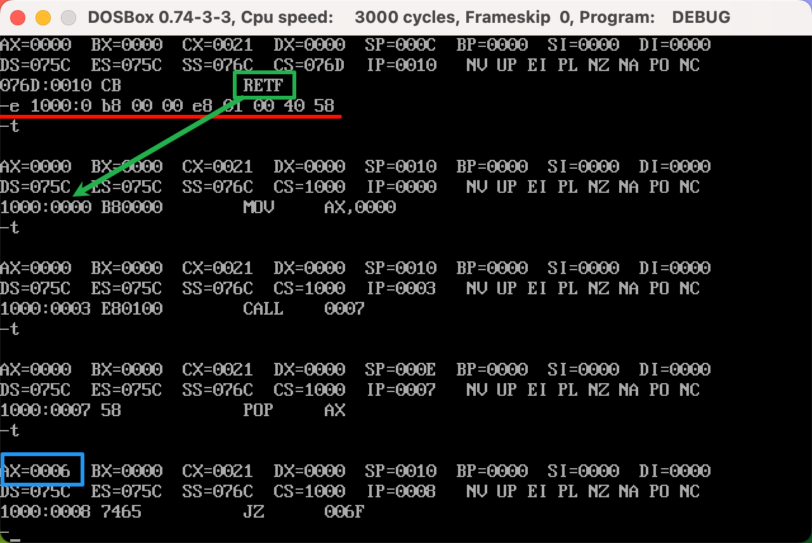Click the 076D:0010 memory address

pos(46,86)
